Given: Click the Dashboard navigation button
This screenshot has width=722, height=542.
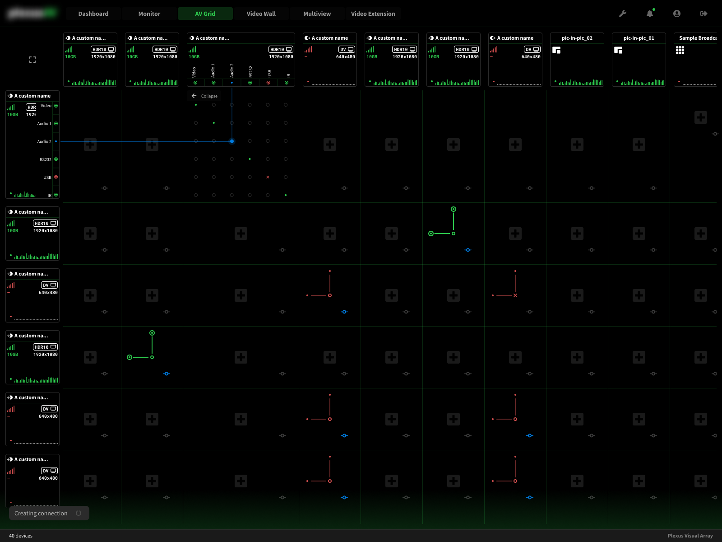Looking at the screenshot, I should (x=93, y=14).
